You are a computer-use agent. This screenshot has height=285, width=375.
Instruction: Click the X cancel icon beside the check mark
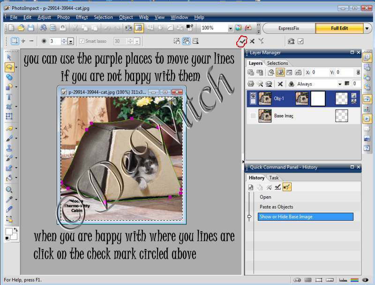252,41
